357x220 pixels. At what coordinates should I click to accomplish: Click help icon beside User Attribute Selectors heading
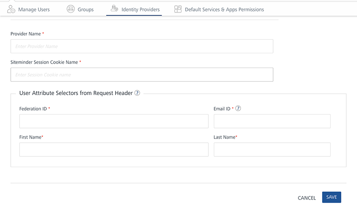137,93
